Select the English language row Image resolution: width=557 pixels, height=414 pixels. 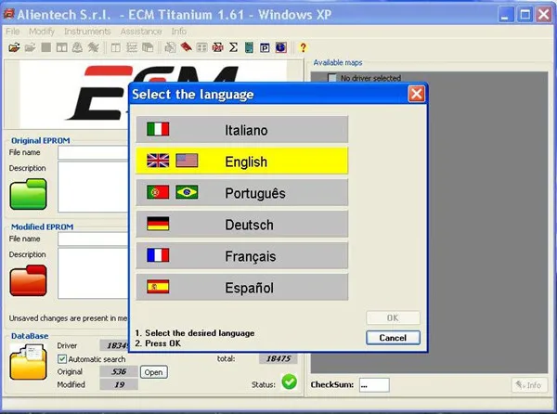[242, 162]
